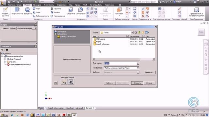Click the first quick launch icon
This screenshot has width=209, height=117.
tap(64, 82)
